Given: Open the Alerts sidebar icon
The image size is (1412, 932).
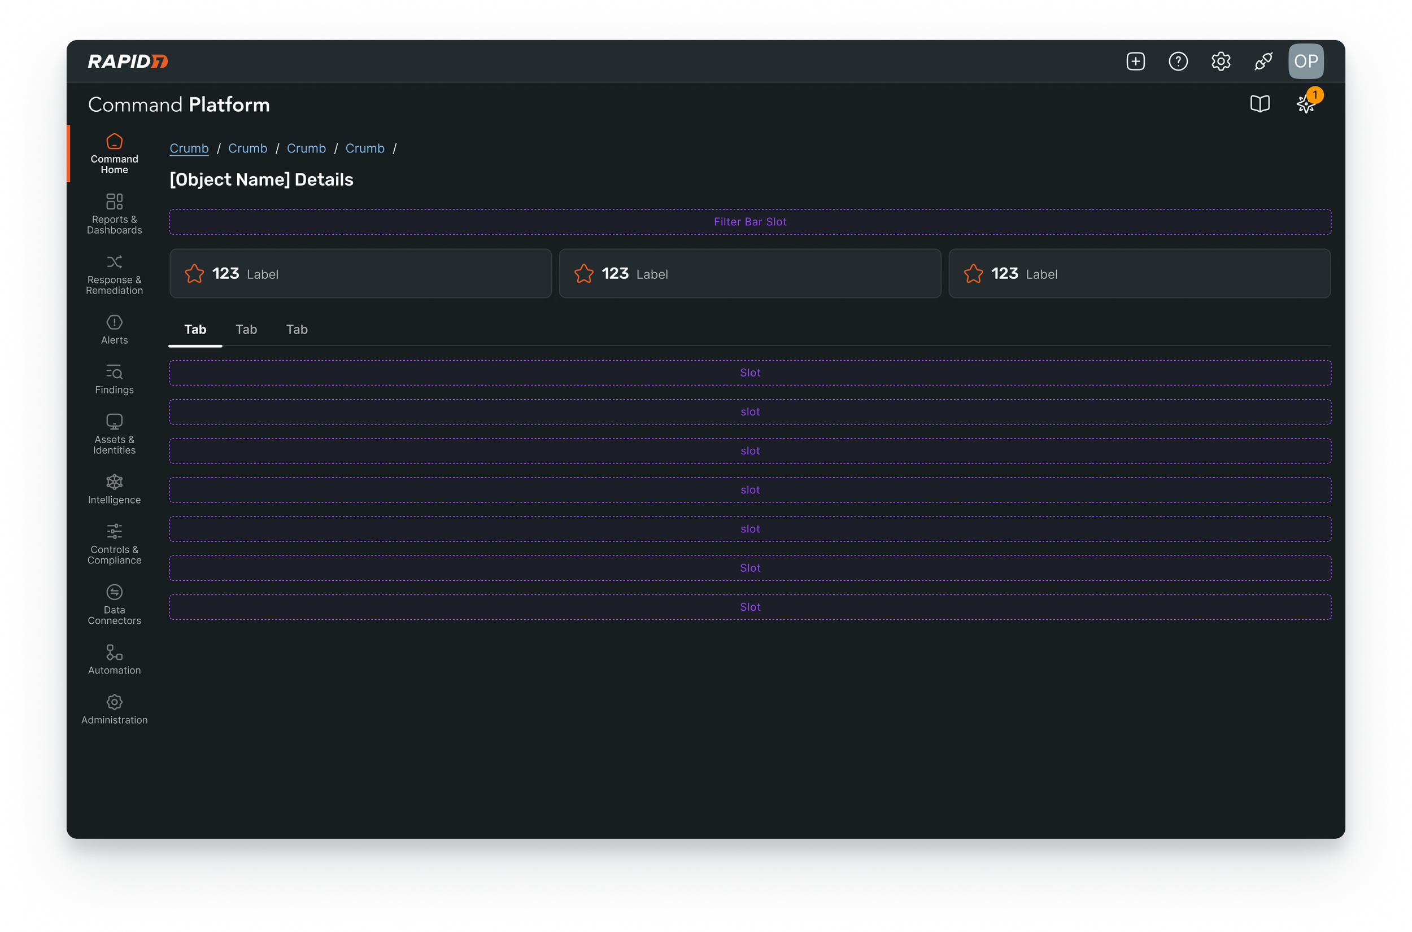Looking at the screenshot, I should pos(114,329).
